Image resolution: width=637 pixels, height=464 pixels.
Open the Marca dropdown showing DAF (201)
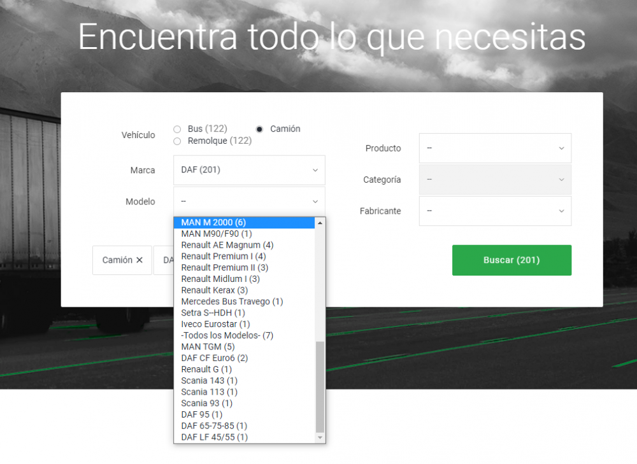249,170
